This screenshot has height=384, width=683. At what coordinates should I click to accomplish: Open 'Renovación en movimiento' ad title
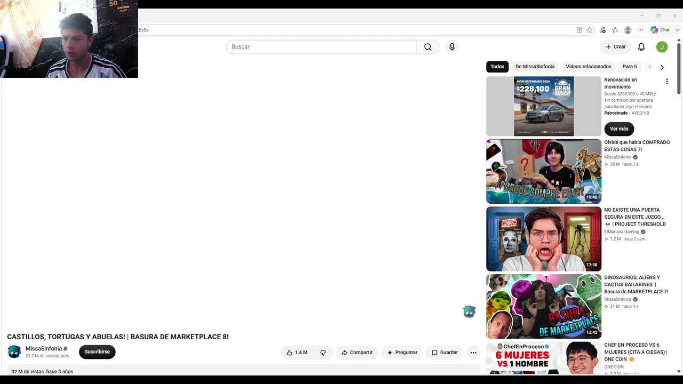[621, 83]
